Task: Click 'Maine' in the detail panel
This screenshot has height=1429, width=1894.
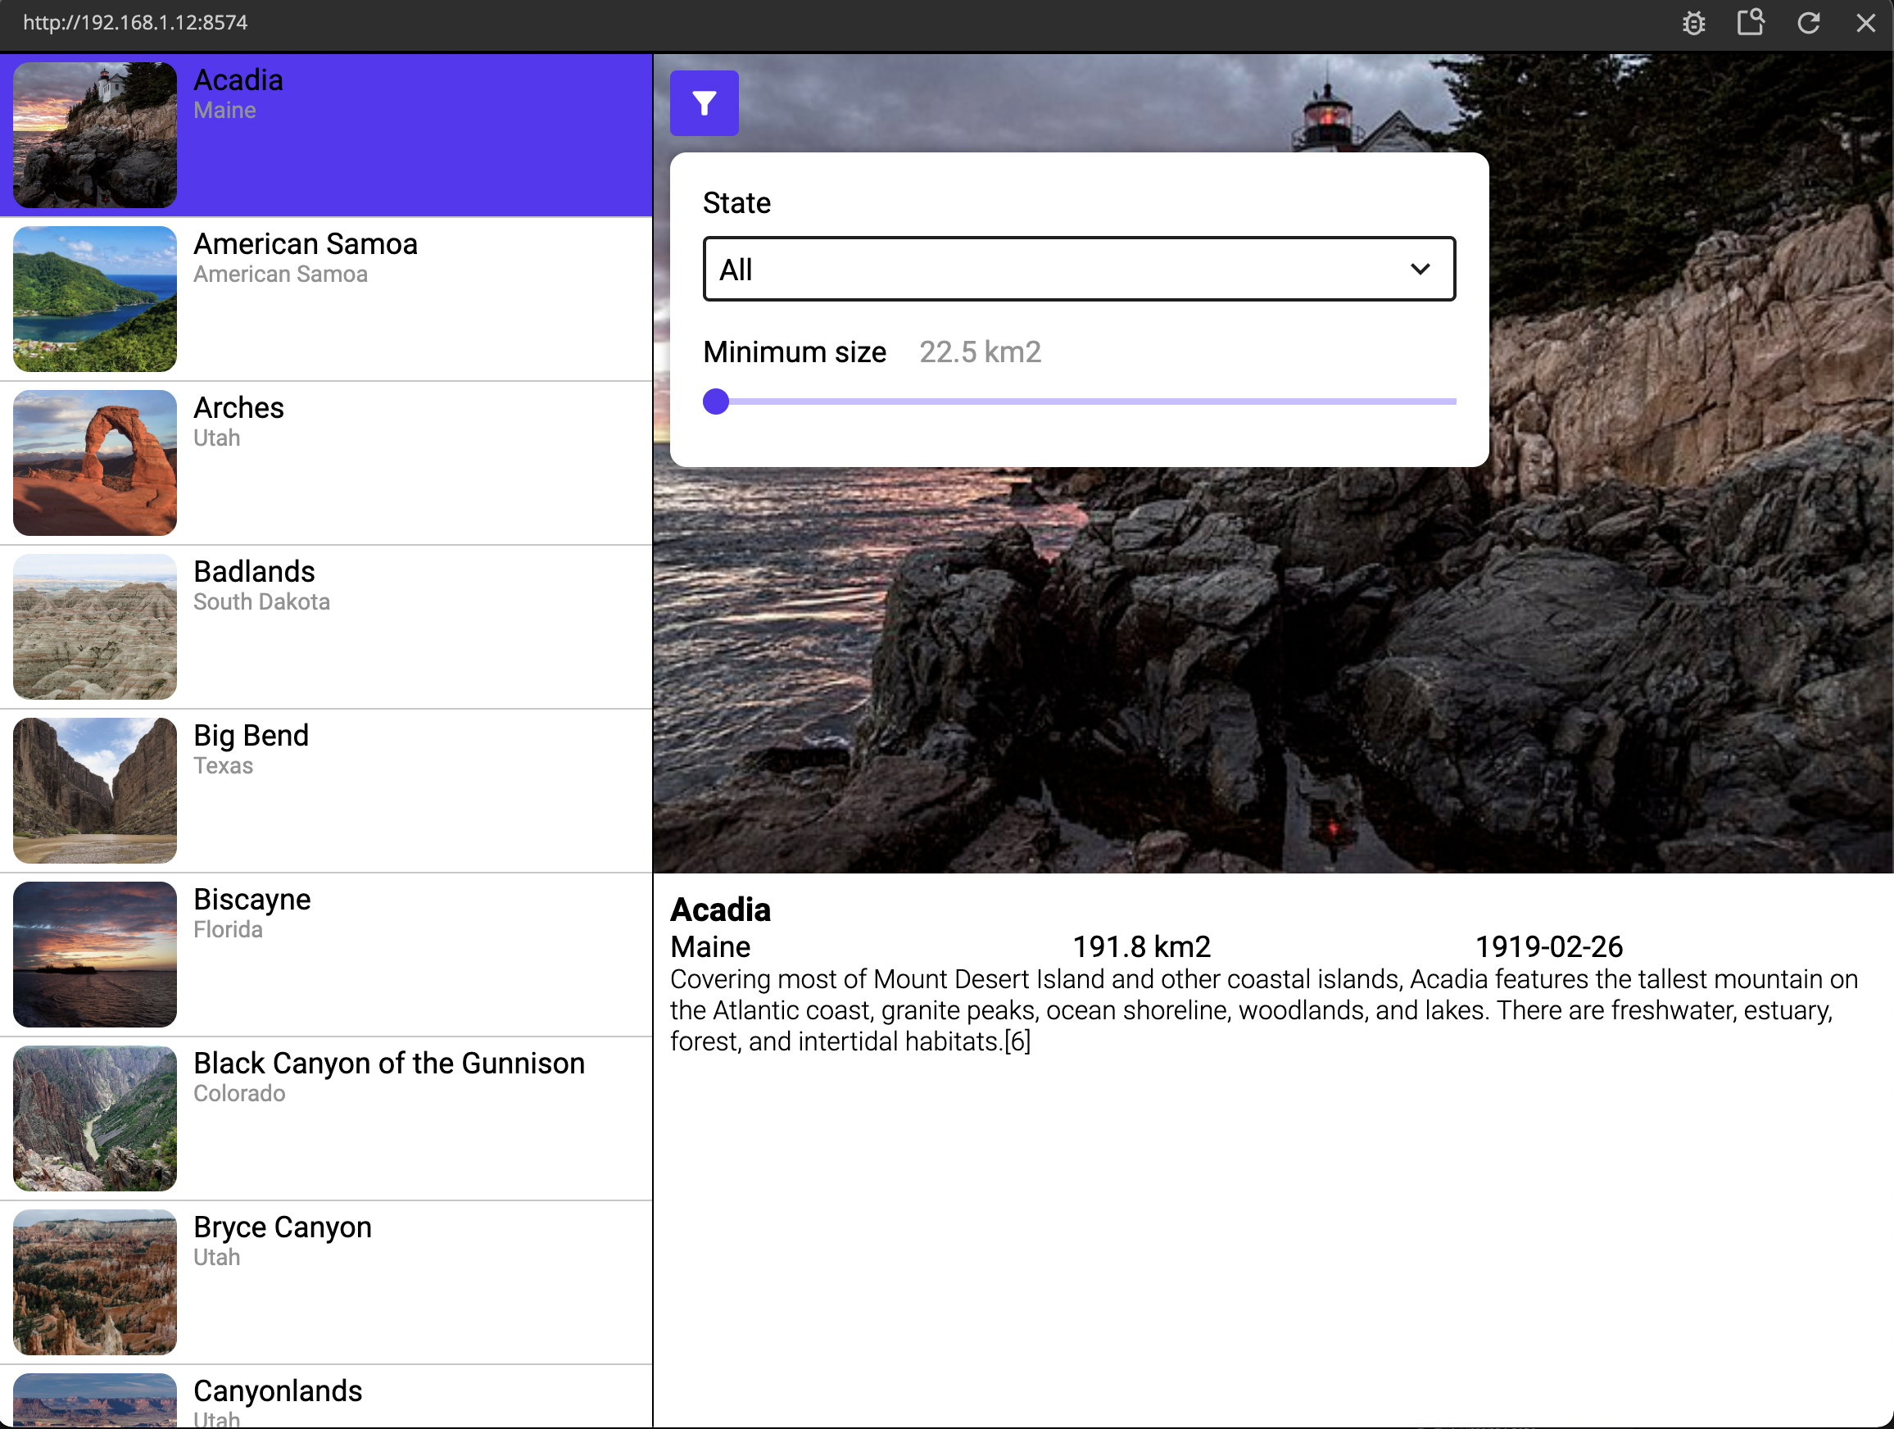Action: pos(711,947)
